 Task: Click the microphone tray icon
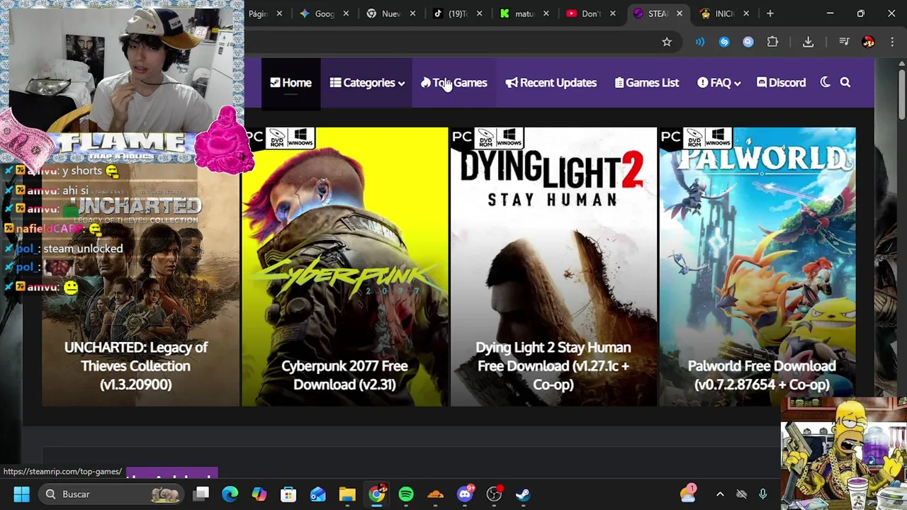coord(762,494)
